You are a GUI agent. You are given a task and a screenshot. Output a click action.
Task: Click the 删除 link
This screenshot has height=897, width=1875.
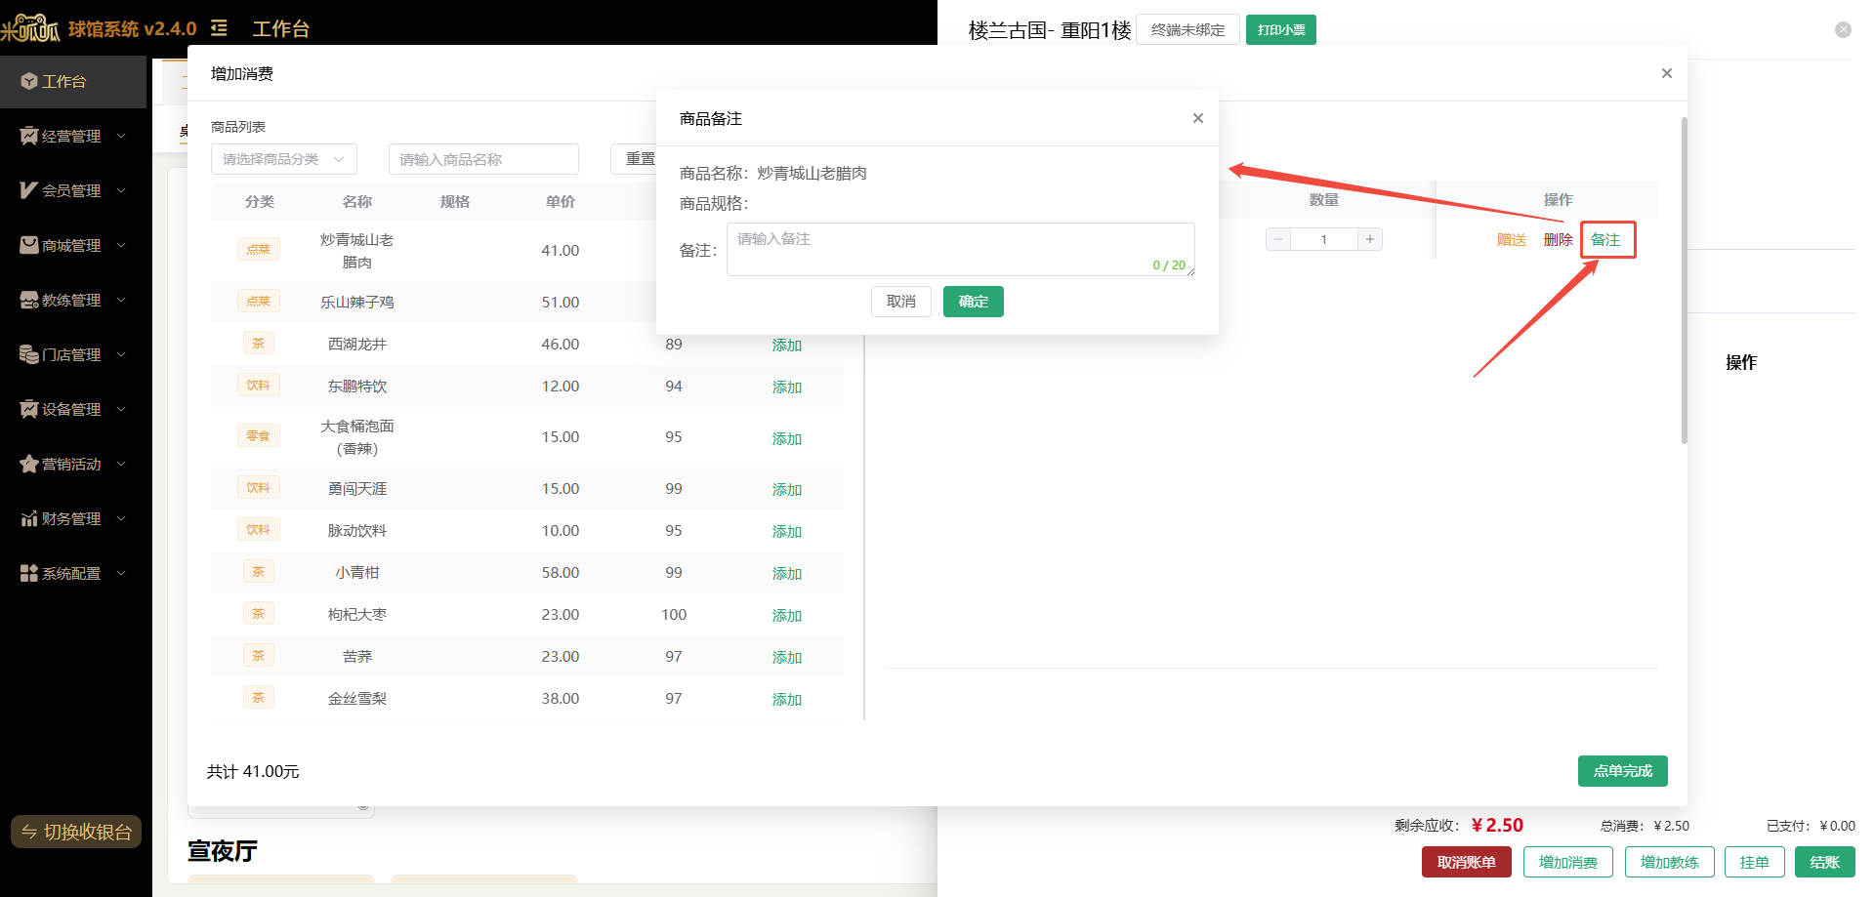tap(1559, 239)
